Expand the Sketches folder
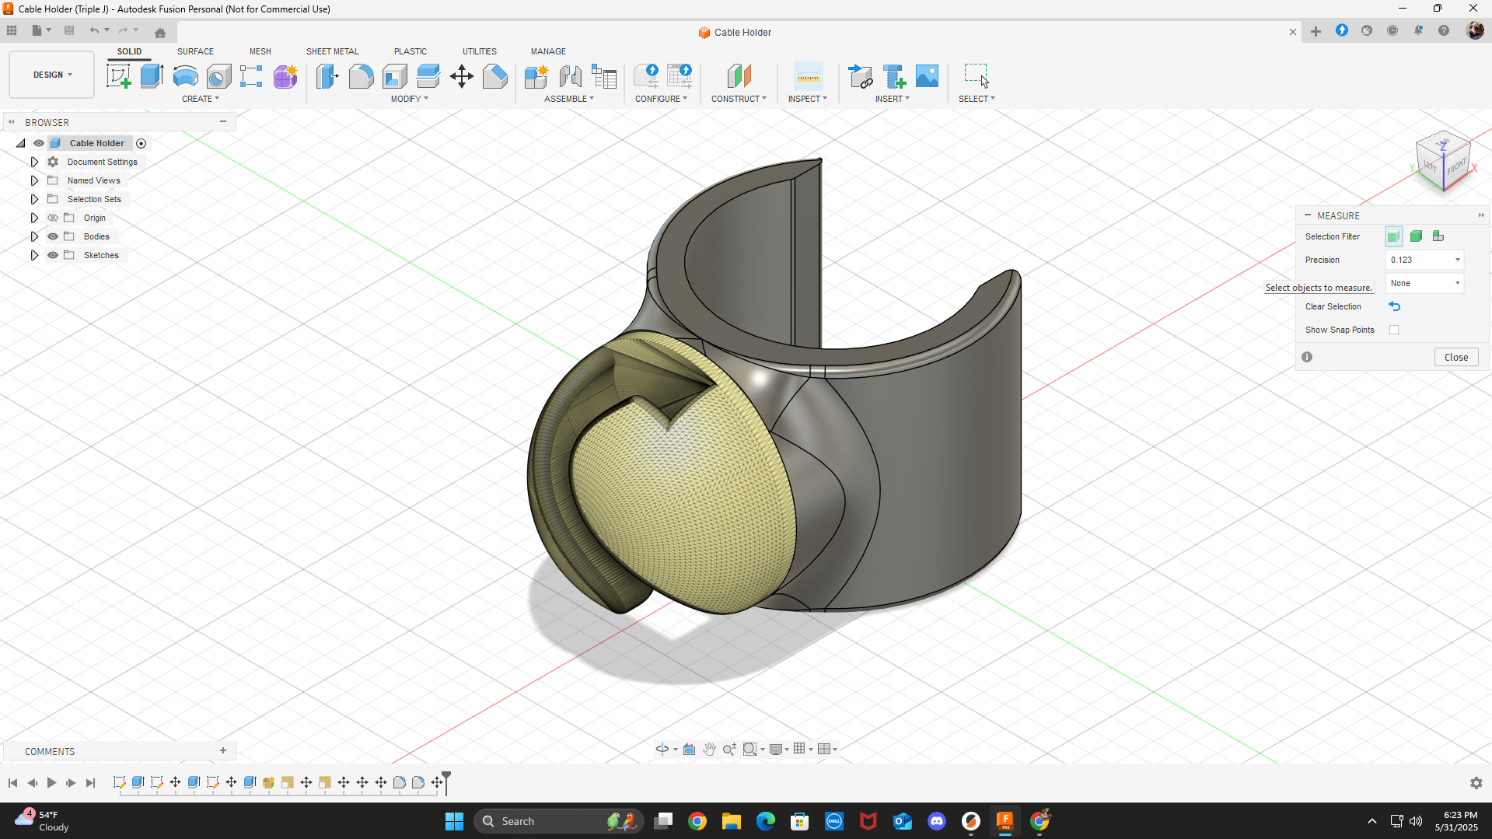The height and width of the screenshot is (839, 1492). (34, 255)
